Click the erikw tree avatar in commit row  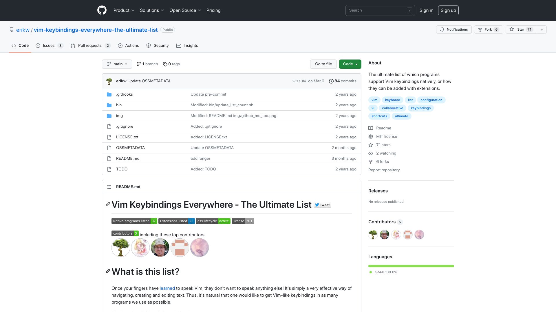pos(109,81)
